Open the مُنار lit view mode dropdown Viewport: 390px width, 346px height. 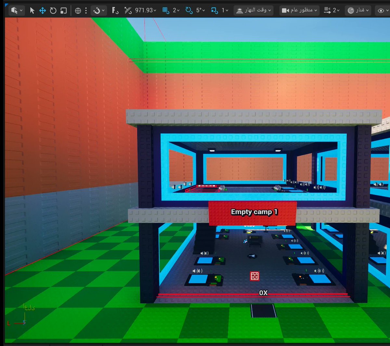358,10
